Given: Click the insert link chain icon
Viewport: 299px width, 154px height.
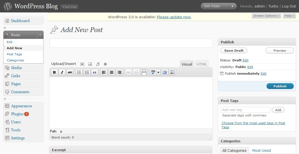Looking at the screenshot, I should click(x=129, y=72).
